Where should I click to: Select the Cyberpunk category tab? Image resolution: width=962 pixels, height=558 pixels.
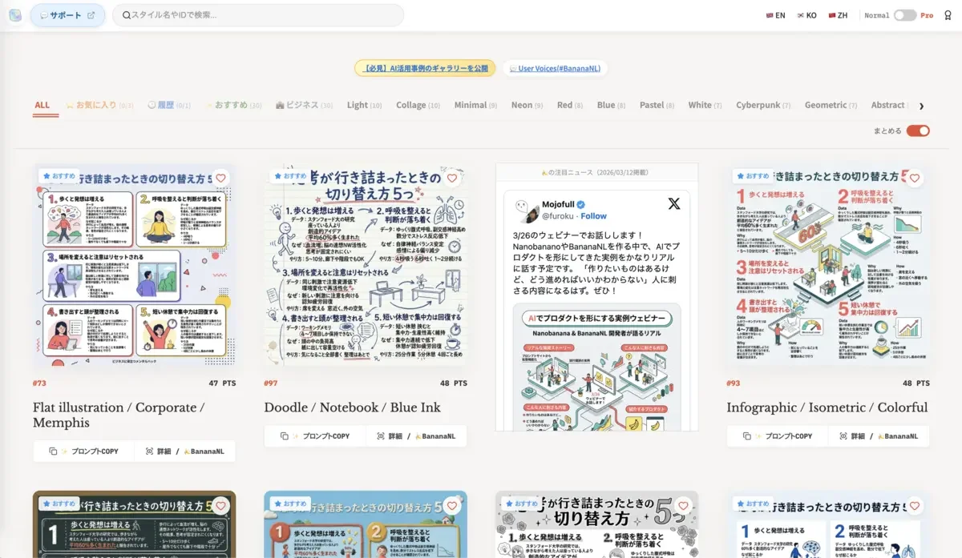(762, 105)
